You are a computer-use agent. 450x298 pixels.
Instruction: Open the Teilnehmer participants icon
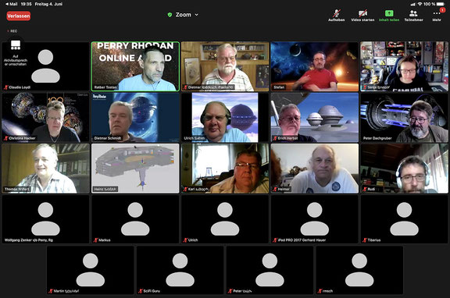tap(413, 16)
